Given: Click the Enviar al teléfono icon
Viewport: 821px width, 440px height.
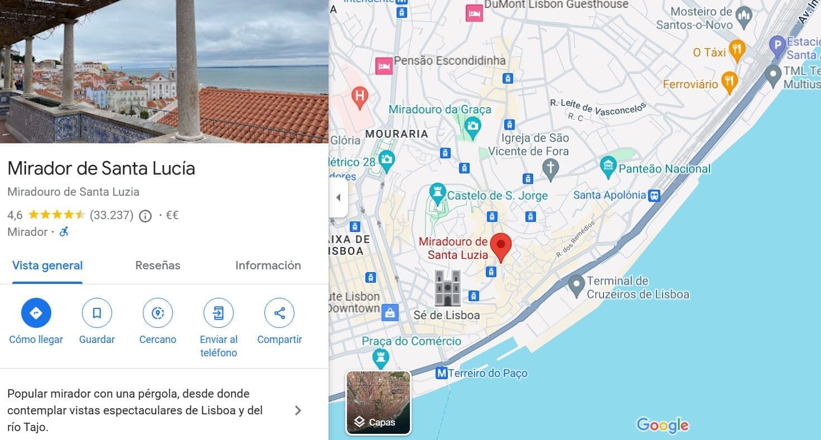Looking at the screenshot, I should [x=219, y=313].
